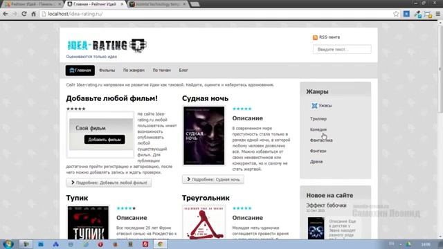Open the Судная ночь title heading

pyautogui.click(x=205, y=98)
